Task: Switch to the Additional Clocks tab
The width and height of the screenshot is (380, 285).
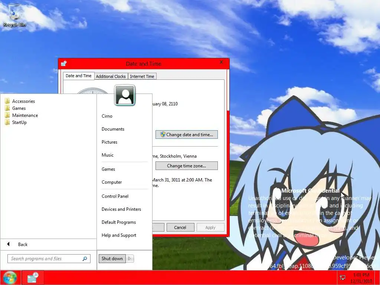Action: coord(111,76)
